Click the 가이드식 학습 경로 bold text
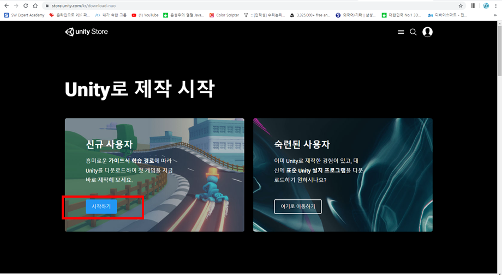 (x=132, y=161)
